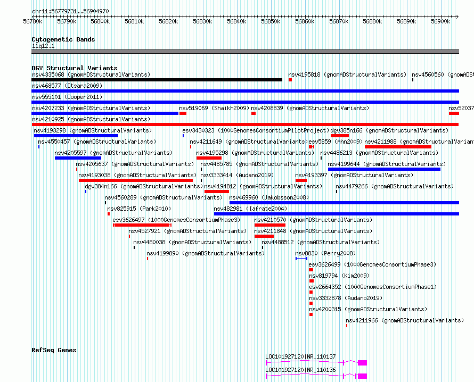Click nsv519069 (Shaikh2009) label
The image size is (474, 382).
pyautogui.click(x=214, y=108)
